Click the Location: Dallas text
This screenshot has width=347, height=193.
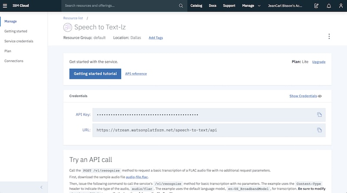(127, 38)
